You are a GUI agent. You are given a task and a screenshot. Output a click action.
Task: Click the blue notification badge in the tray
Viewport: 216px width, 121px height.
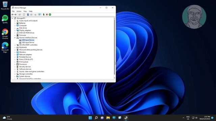click(212, 118)
